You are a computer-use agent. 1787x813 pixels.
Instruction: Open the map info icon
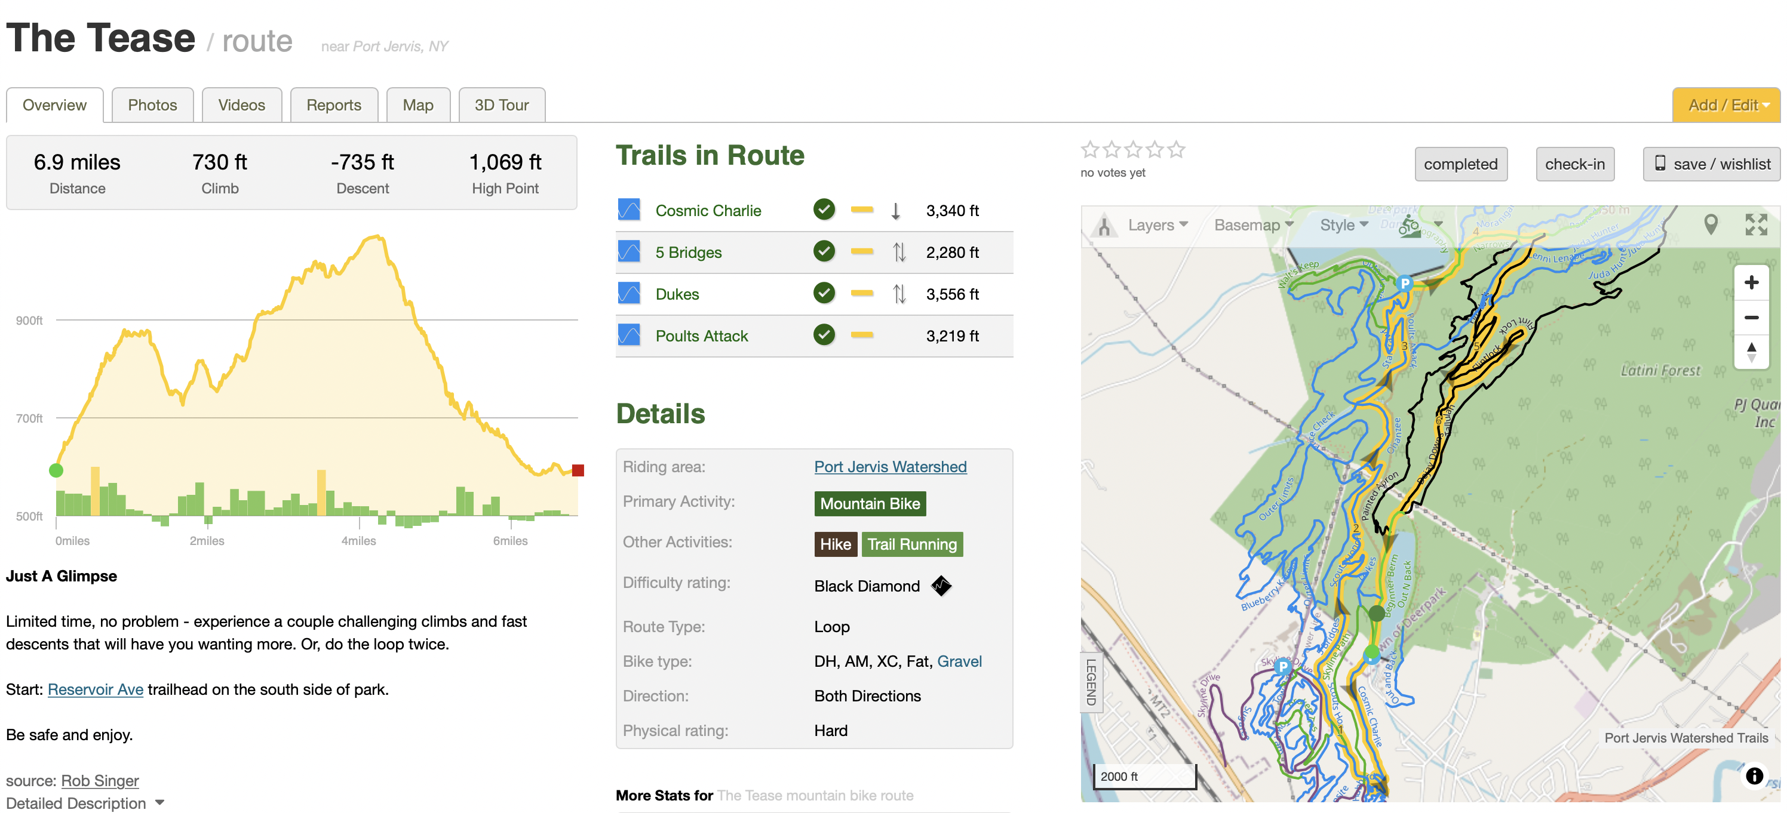pyautogui.click(x=1754, y=775)
